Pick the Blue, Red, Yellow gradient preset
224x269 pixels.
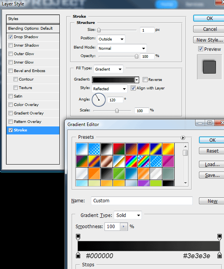[144, 149]
